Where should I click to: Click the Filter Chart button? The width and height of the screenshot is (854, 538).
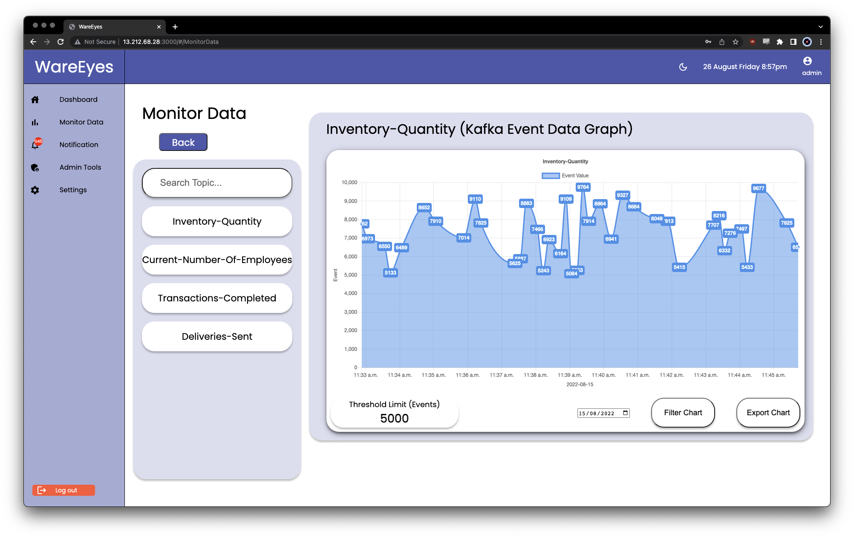coord(683,413)
